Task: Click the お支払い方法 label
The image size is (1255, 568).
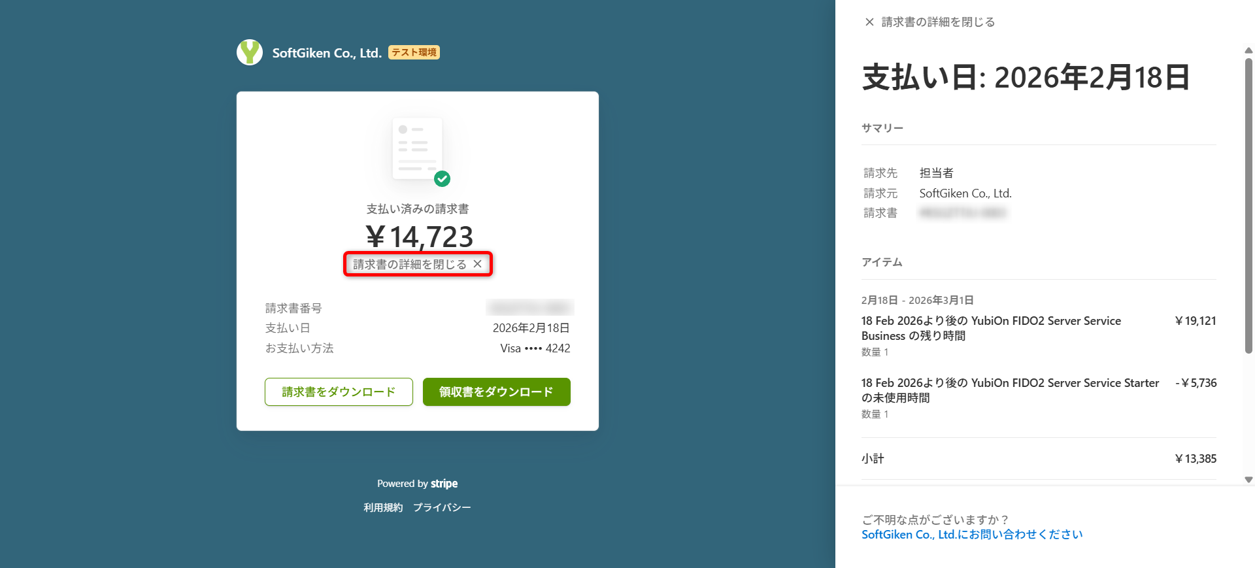Action: pos(299,348)
